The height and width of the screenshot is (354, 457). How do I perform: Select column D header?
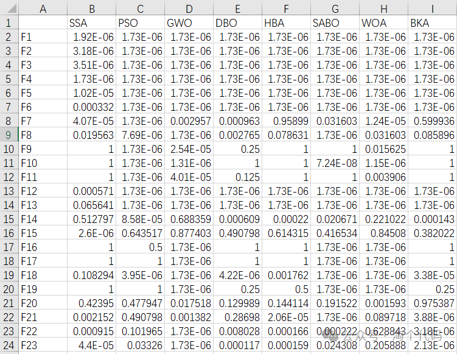coord(189,8)
